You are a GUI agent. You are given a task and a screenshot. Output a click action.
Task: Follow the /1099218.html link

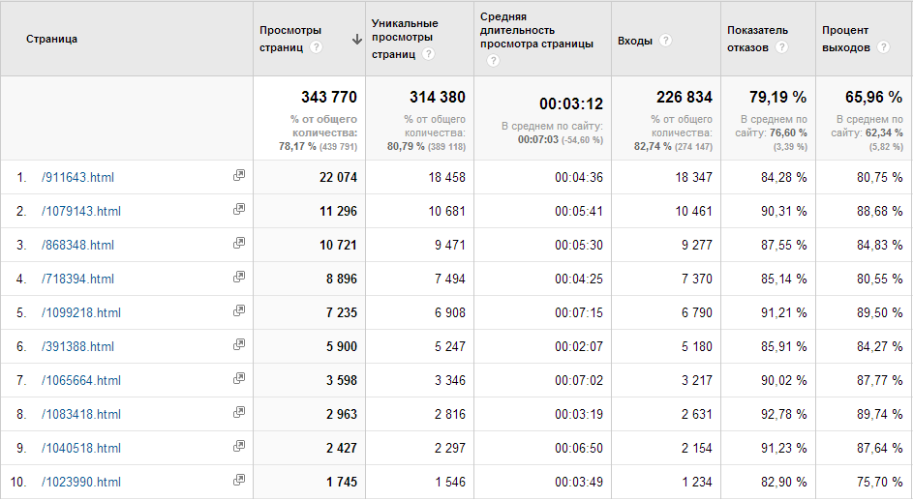click(81, 312)
